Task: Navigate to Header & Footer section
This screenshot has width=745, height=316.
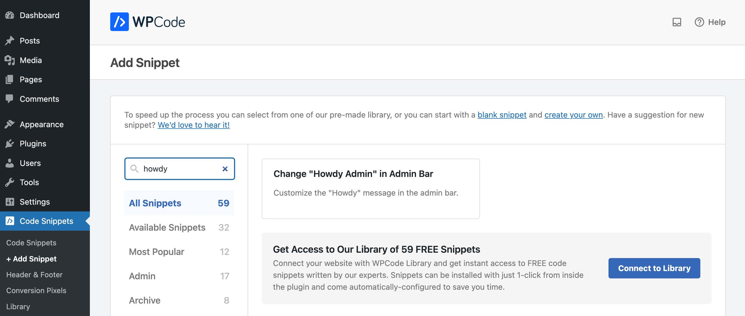Action: (34, 274)
